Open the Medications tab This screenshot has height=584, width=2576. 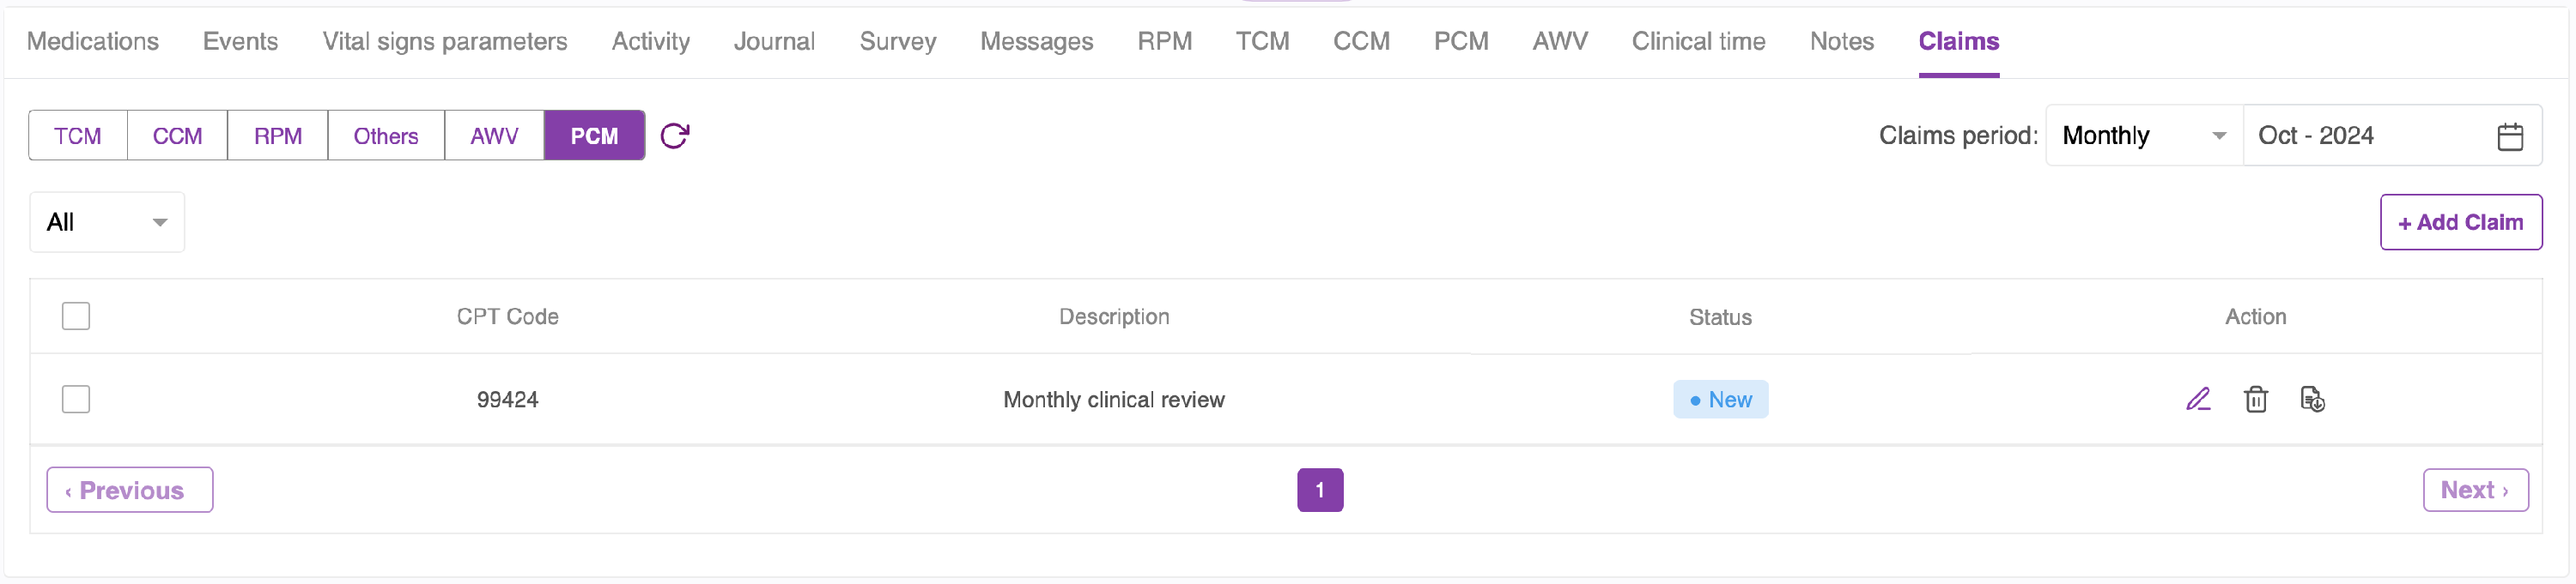click(93, 41)
